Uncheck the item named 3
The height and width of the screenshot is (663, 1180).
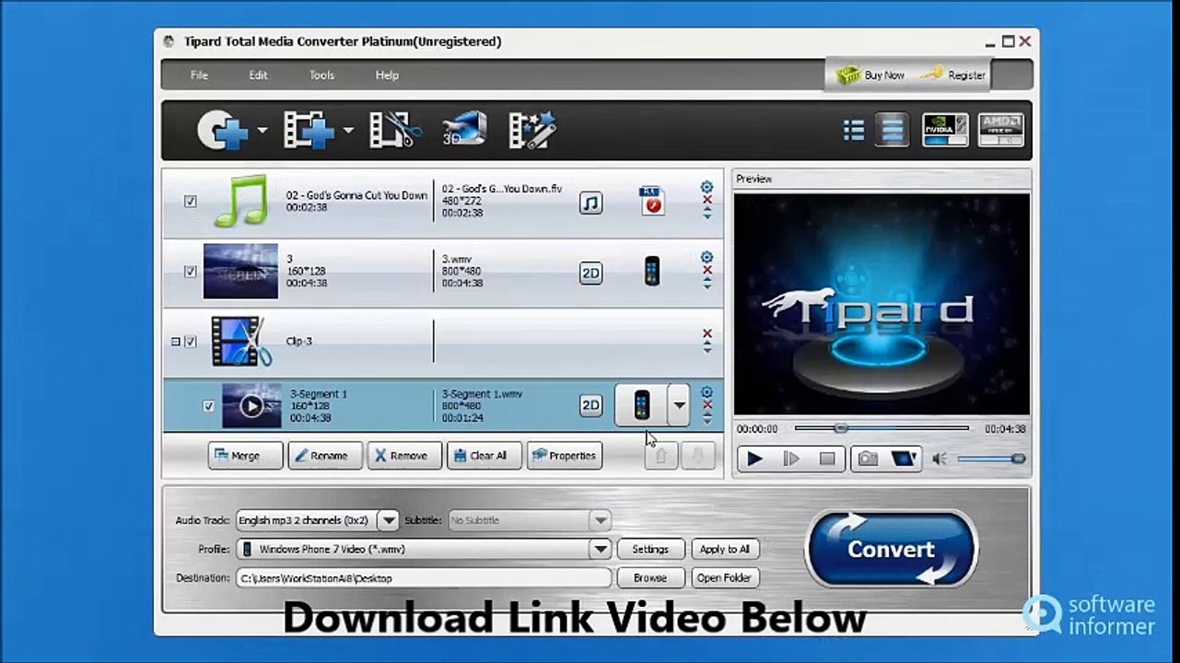pos(190,272)
